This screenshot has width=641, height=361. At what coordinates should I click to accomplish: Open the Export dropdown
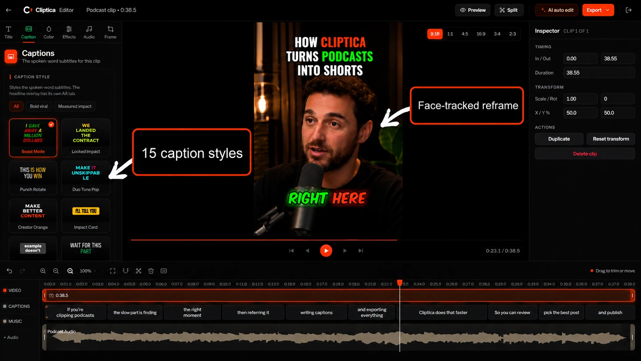(x=598, y=10)
